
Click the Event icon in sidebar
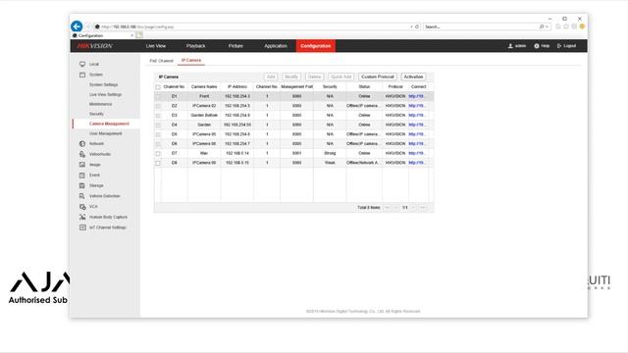[82, 175]
